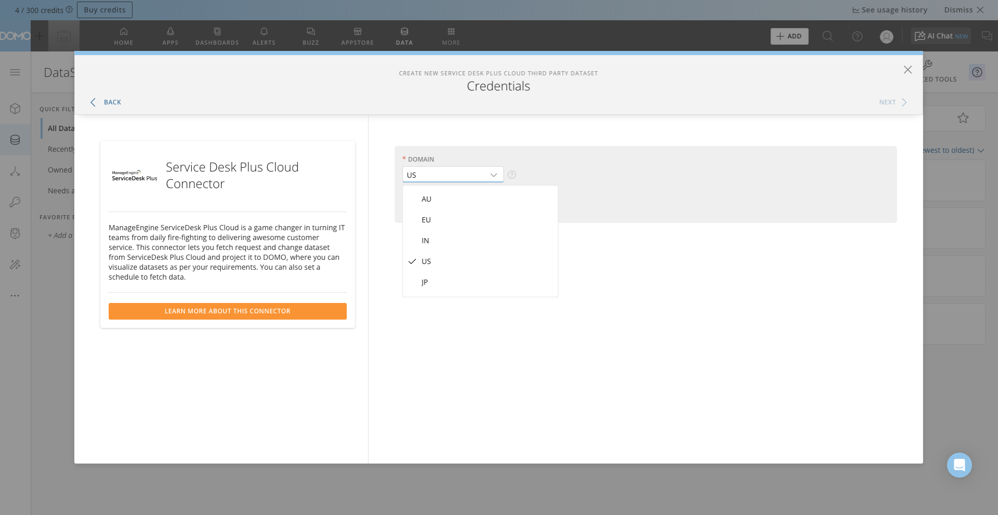Click the robot assistant icon in header
The image size is (998, 515).
tap(64, 36)
